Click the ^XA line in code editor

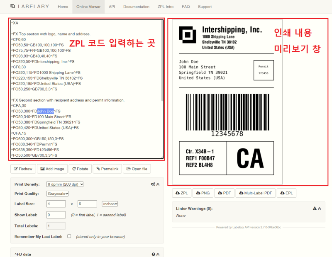point(15,23)
